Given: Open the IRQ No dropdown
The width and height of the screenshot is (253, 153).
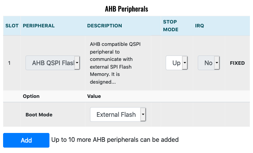Looking at the screenshot, I should (x=209, y=63).
